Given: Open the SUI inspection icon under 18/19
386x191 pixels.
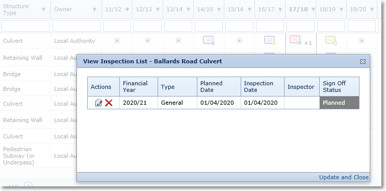Looking at the screenshot, I should point(331,40).
